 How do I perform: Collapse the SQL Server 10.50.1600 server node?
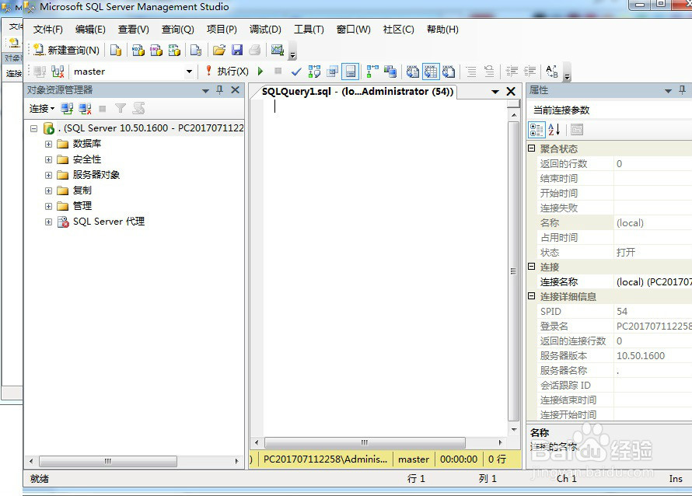tap(34, 129)
